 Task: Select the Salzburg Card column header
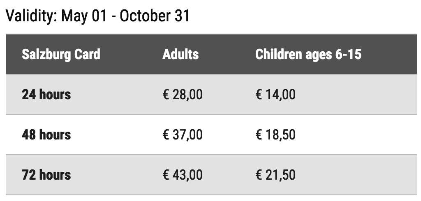[61, 55]
